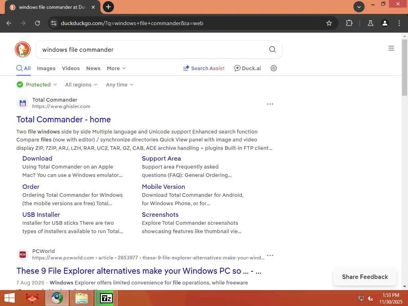Open Chrome Labs flask icon
The image size is (408, 306).
click(370, 23)
